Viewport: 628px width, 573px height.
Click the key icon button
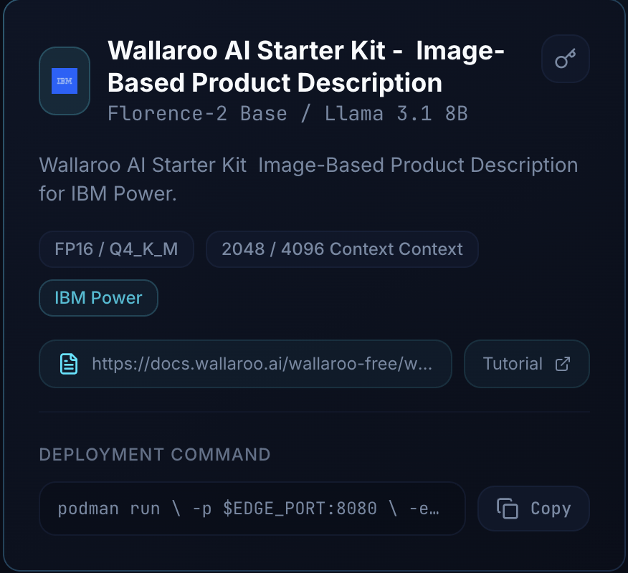point(566,59)
